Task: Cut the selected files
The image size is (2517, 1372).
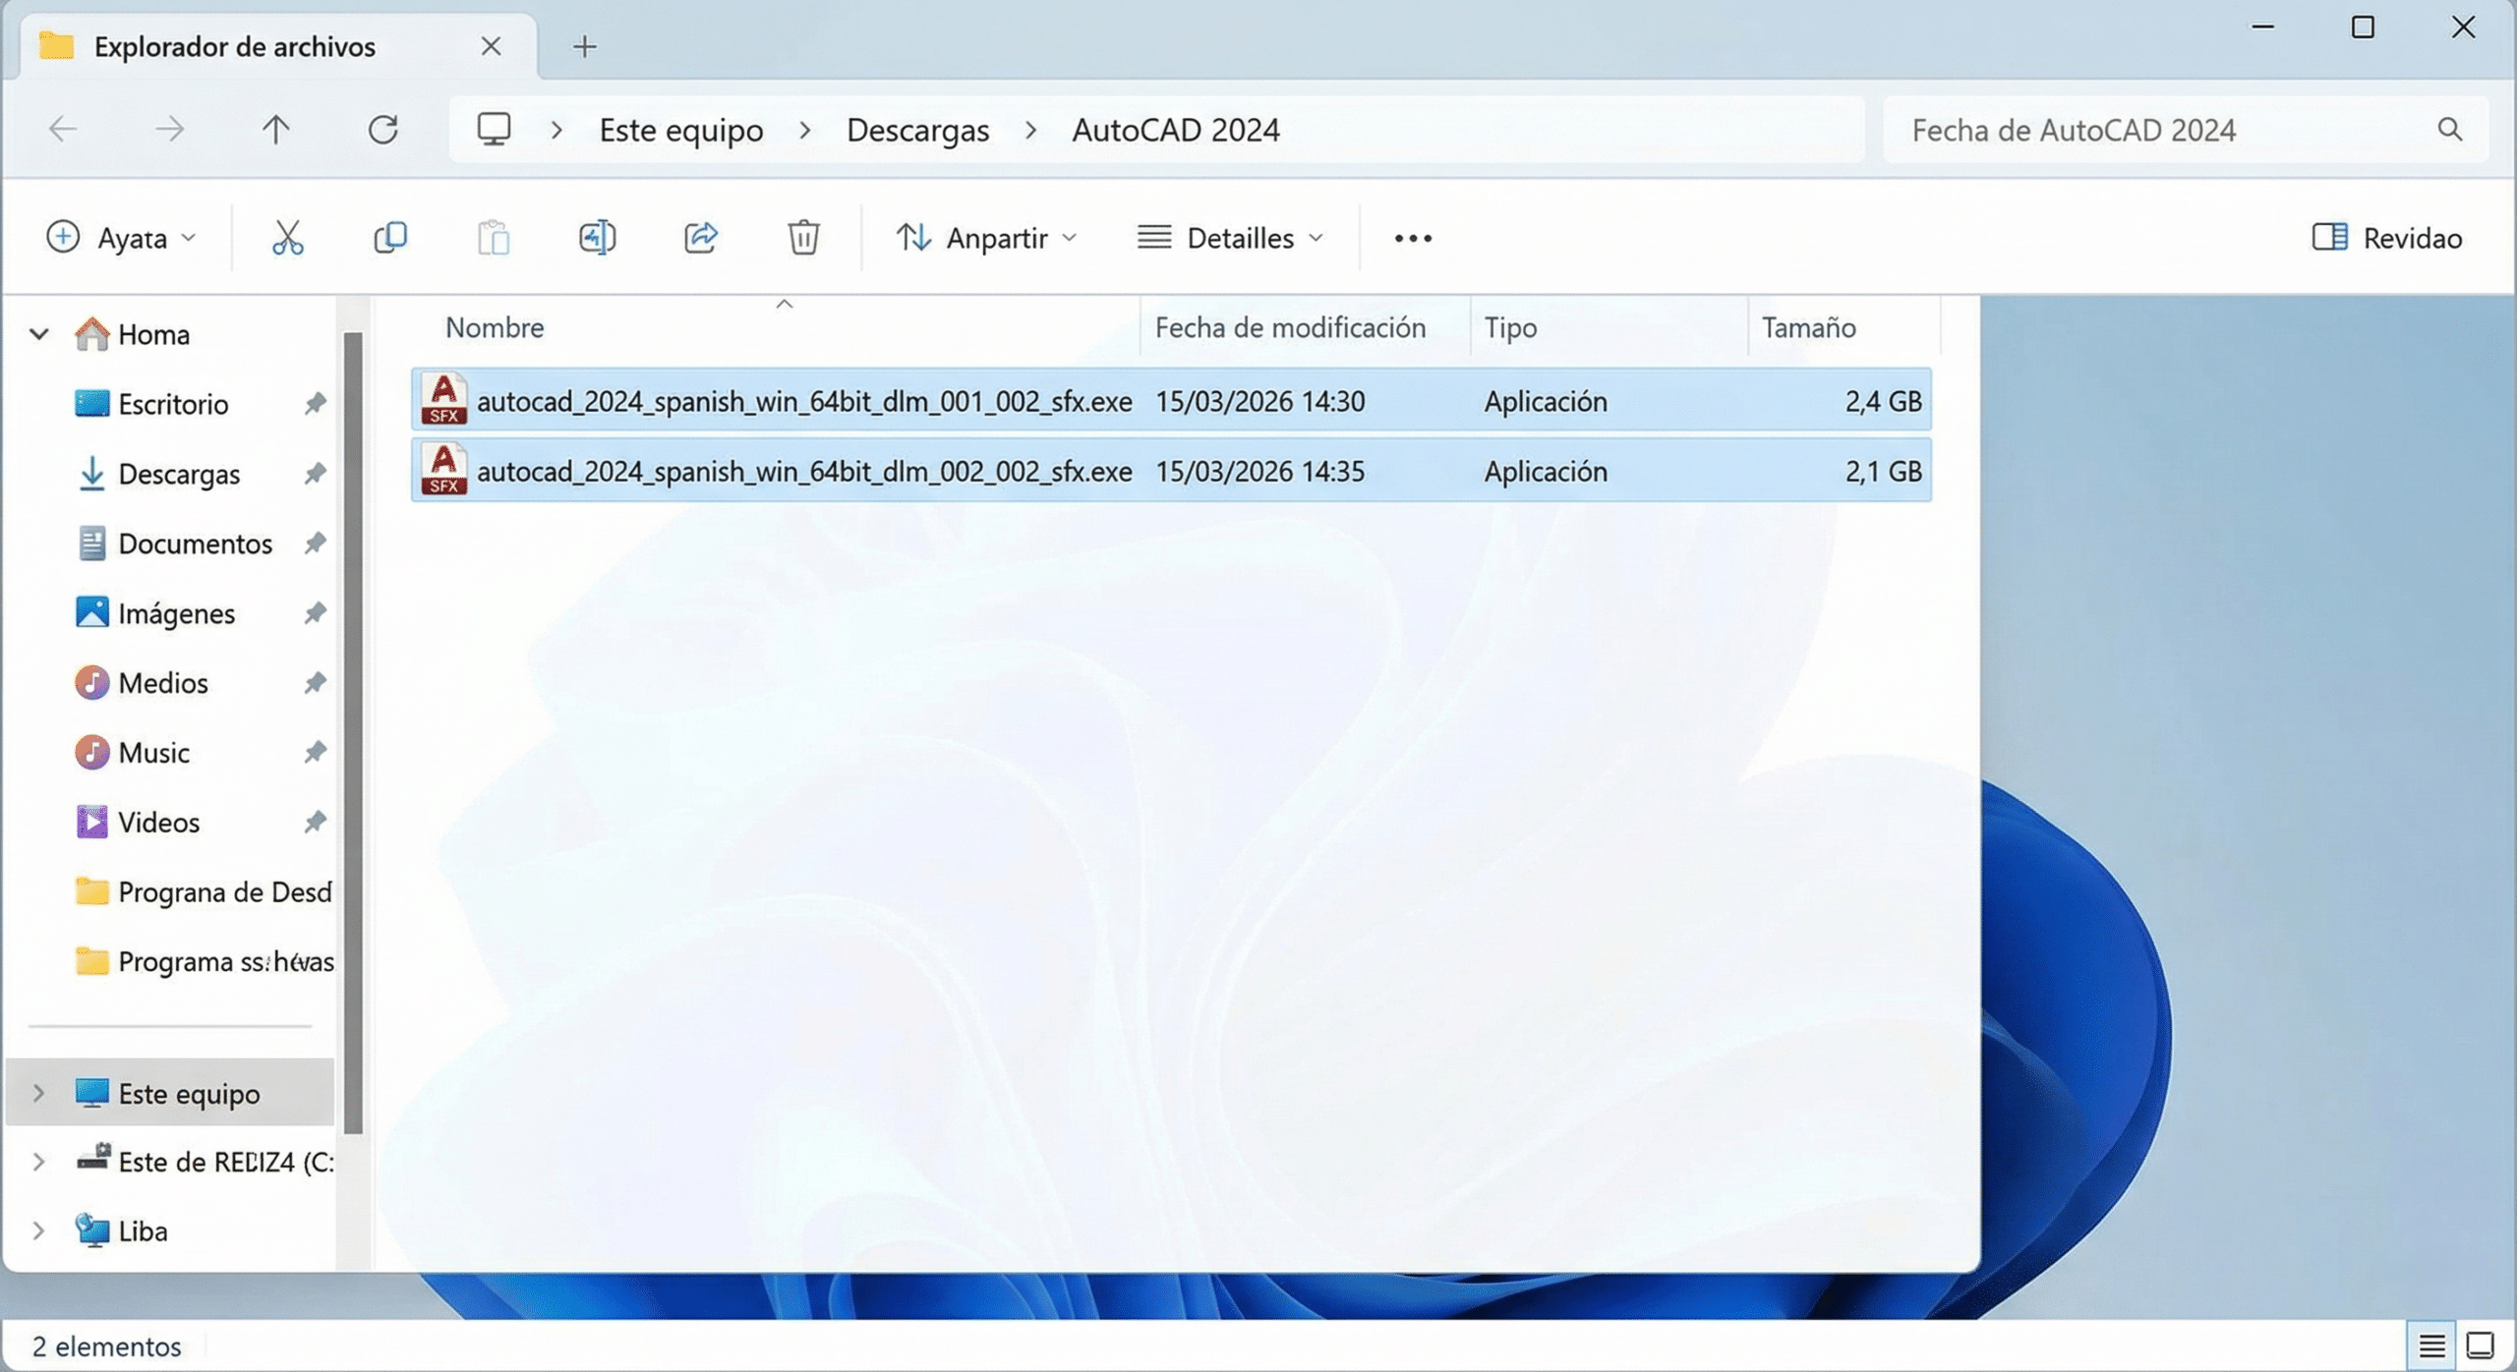Action: pyautogui.click(x=286, y=237)
